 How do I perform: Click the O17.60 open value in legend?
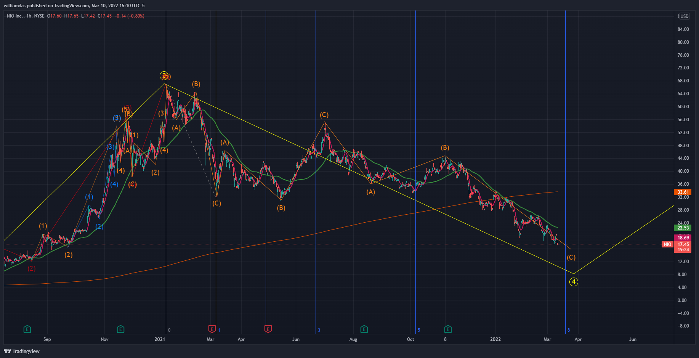coord(54,16)
